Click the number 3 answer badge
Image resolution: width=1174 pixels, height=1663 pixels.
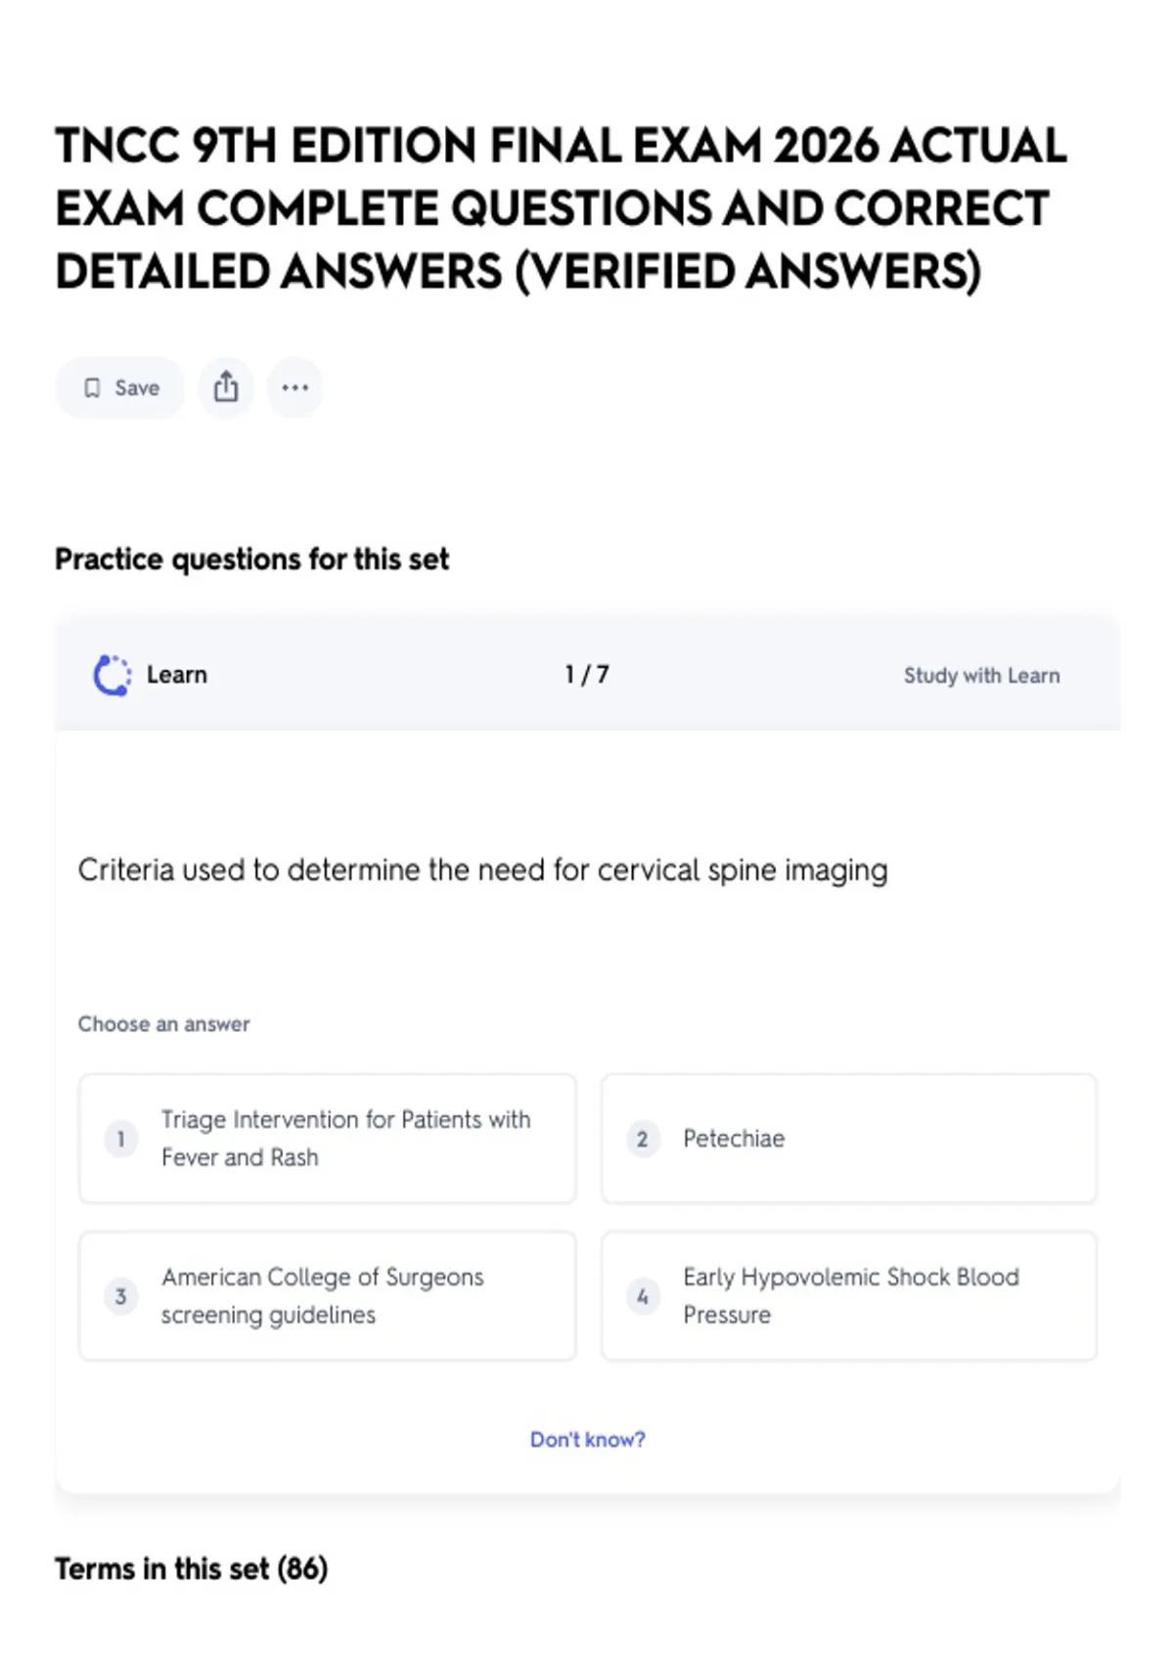(121, 1296)
